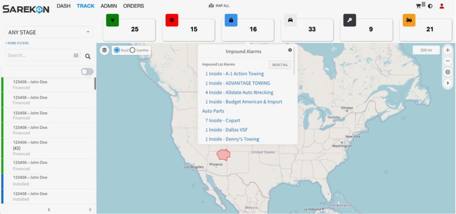456x214 pixels.
Task: Click the red geofence region on map
Action: [x=223, y=155]
